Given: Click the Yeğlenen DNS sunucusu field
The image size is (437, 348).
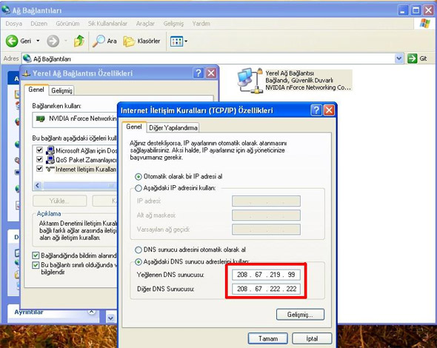Looking at the screenshot, I should (266, 275).
